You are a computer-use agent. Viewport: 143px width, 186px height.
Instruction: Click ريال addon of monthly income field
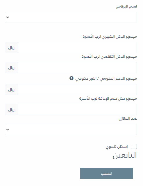point(11,48)
